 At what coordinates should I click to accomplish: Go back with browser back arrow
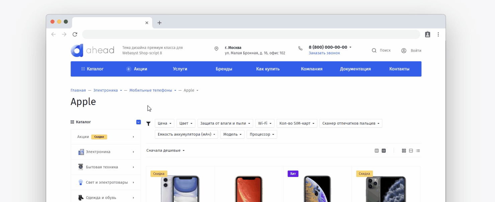(x=54, y=34)
